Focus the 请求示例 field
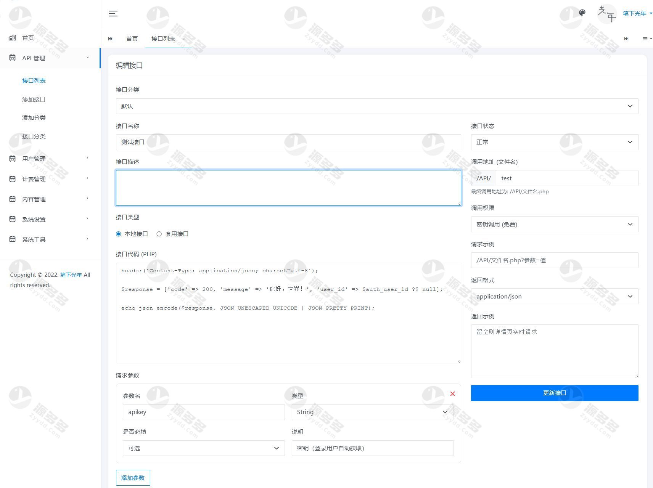The width and height of the screenshot is (653, 488). [x=554, y=260]
